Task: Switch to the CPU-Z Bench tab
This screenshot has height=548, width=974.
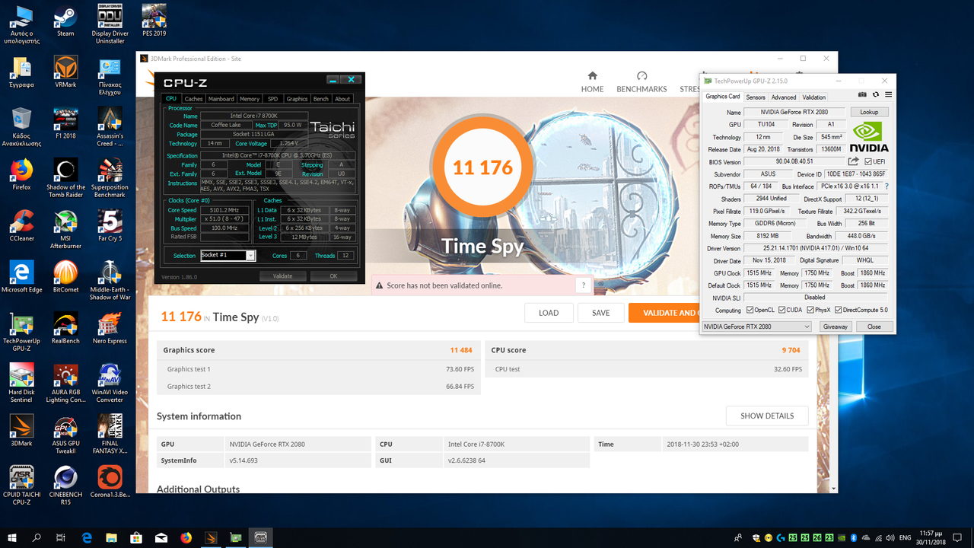Action: (x=321, y=99)
